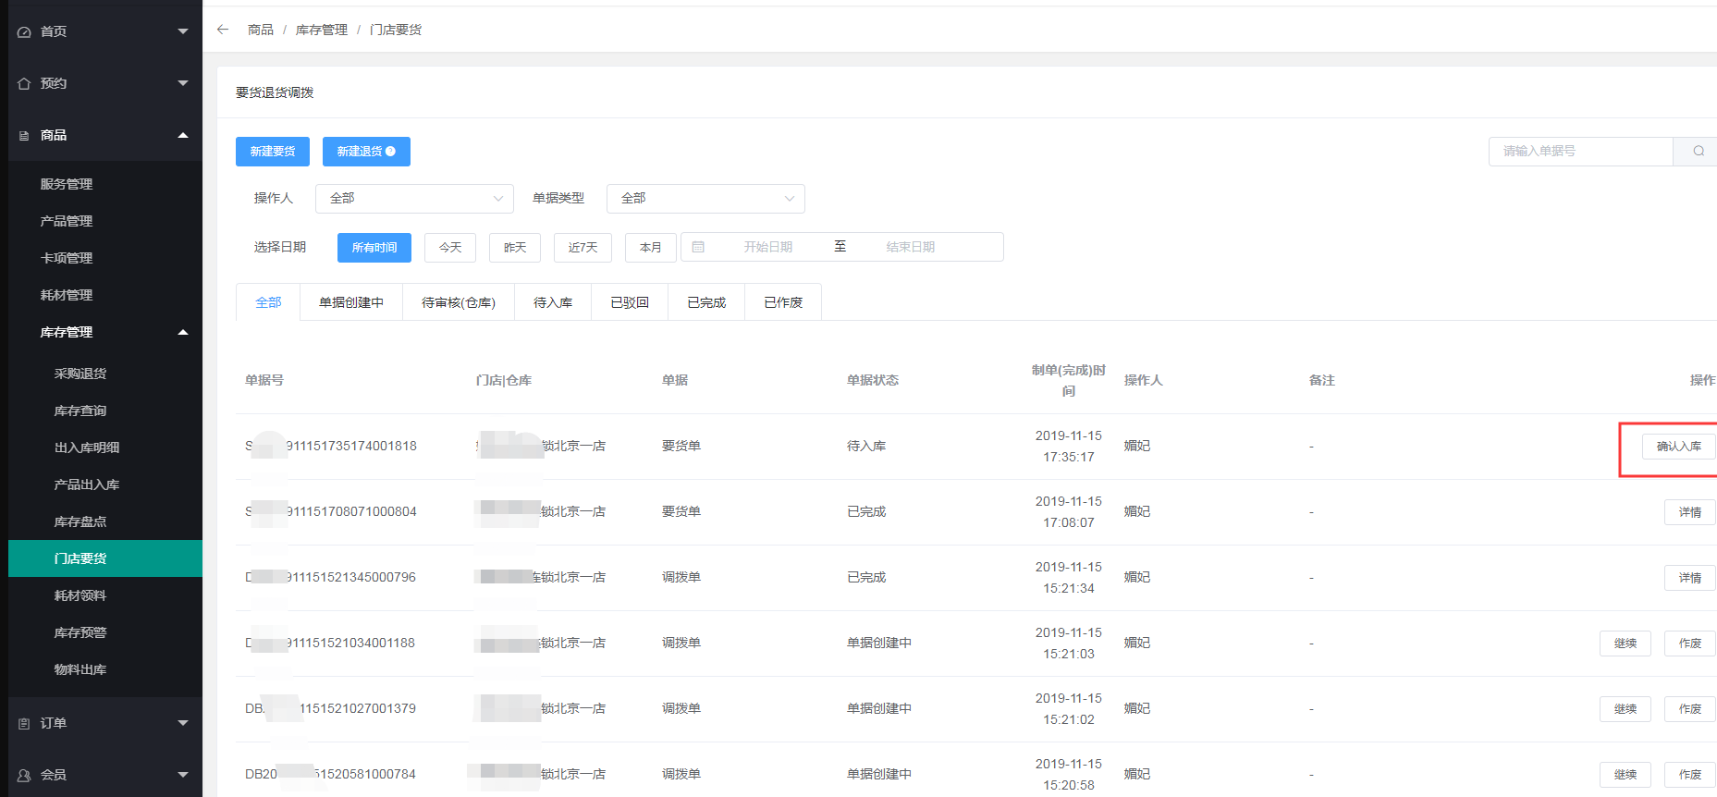
Task: Click the back arrow icon in breadcrumb
Action: (x=223, y=30)
